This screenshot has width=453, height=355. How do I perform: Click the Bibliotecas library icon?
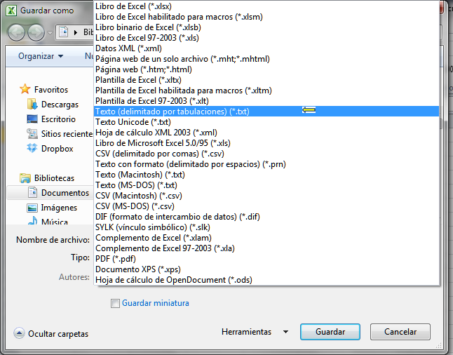[x=25, y=178]
